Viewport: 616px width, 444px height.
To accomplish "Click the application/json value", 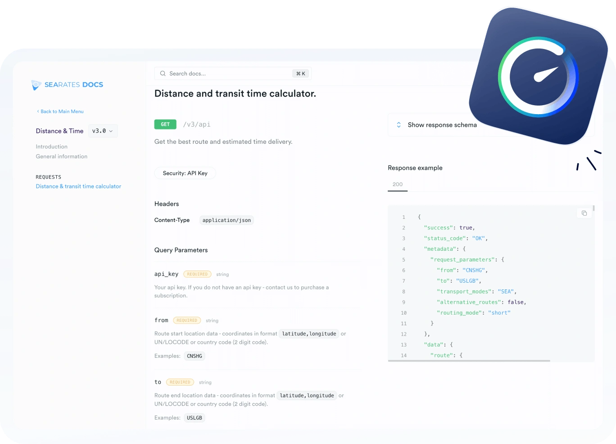I will click(226, 220).
